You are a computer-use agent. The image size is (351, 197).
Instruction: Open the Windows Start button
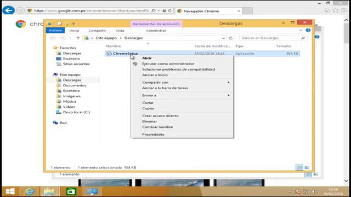click(10, 192)
